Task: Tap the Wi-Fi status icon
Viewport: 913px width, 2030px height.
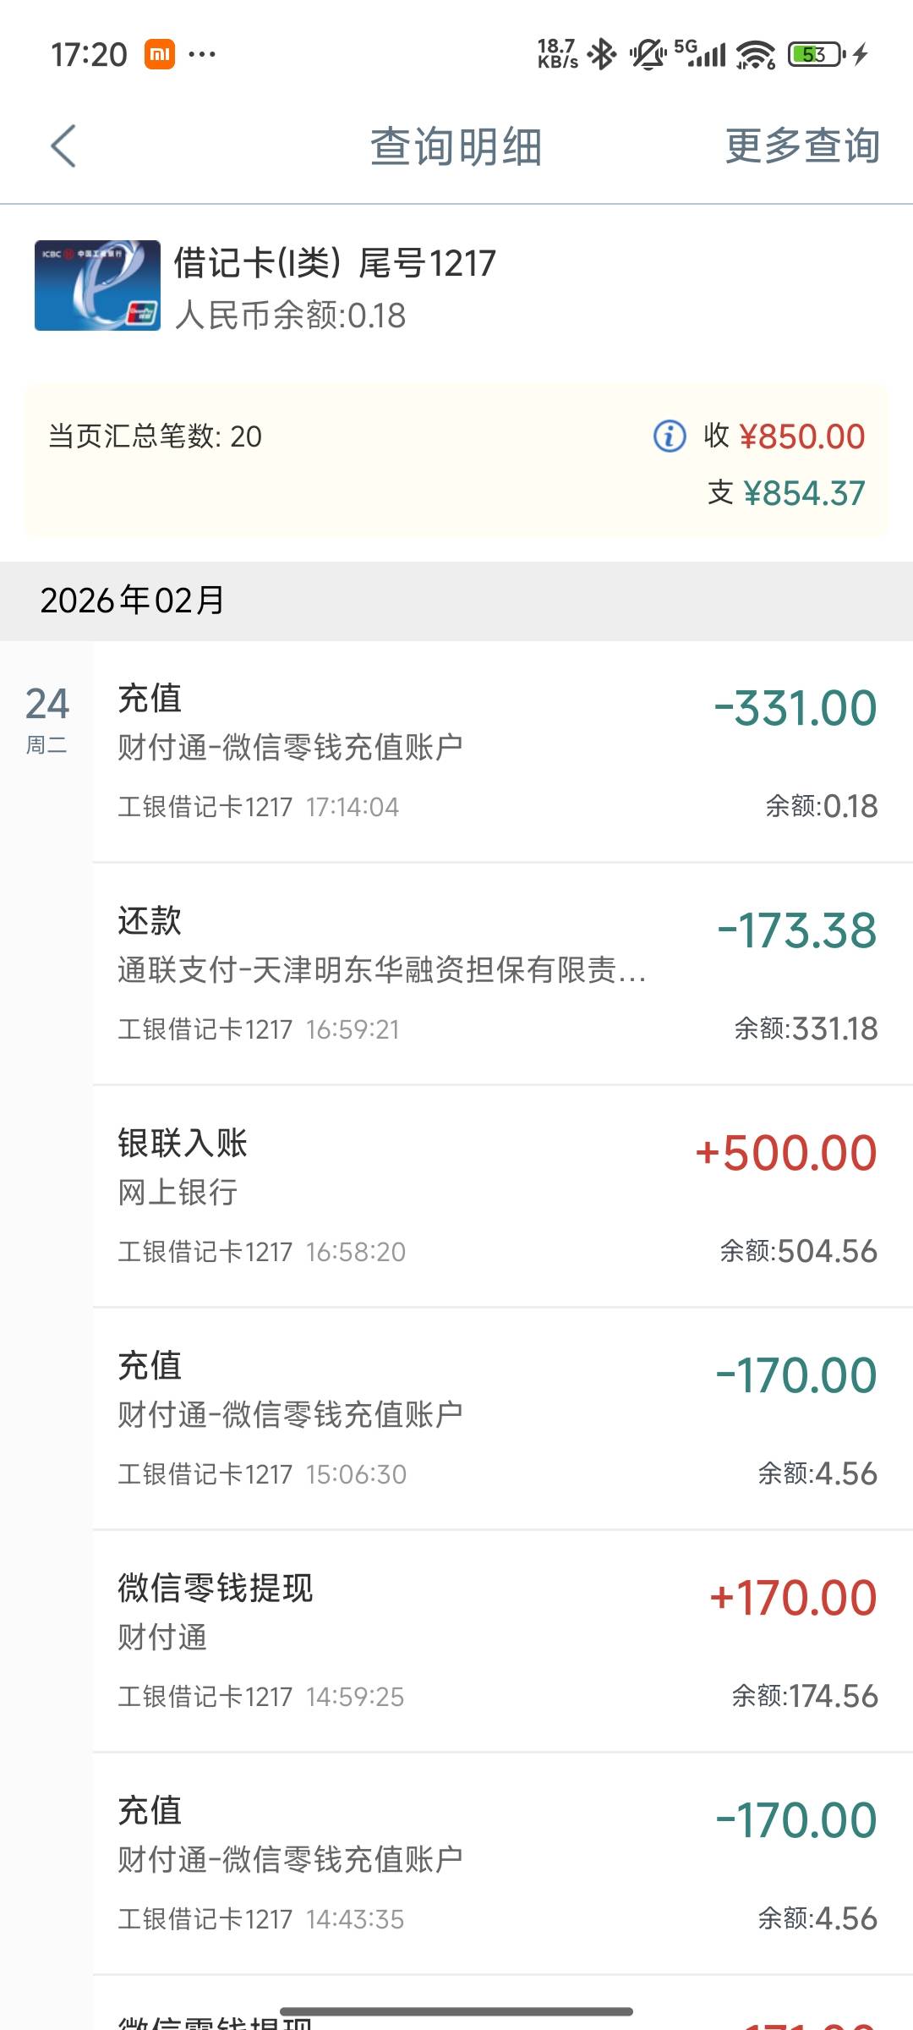Action: click(755, 55)
